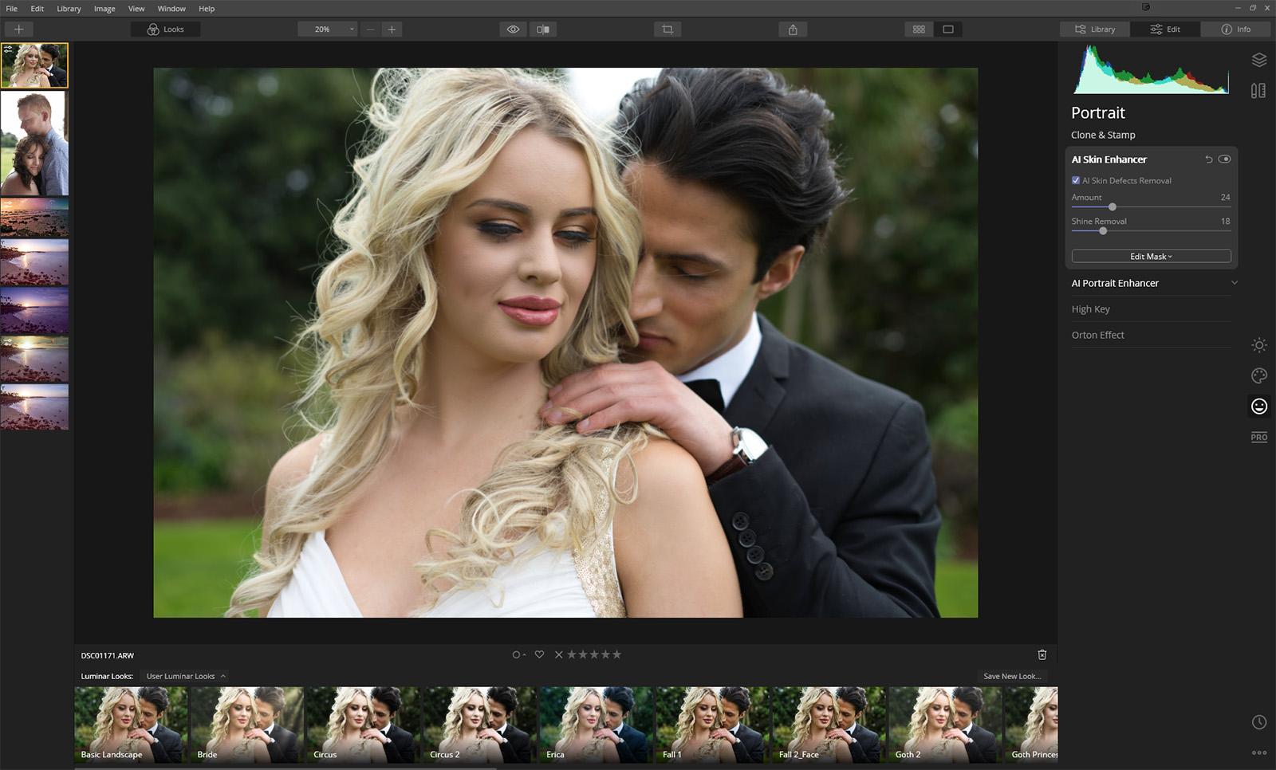Click the export share icon
The image size is (1276, 770).
[793, 29]
